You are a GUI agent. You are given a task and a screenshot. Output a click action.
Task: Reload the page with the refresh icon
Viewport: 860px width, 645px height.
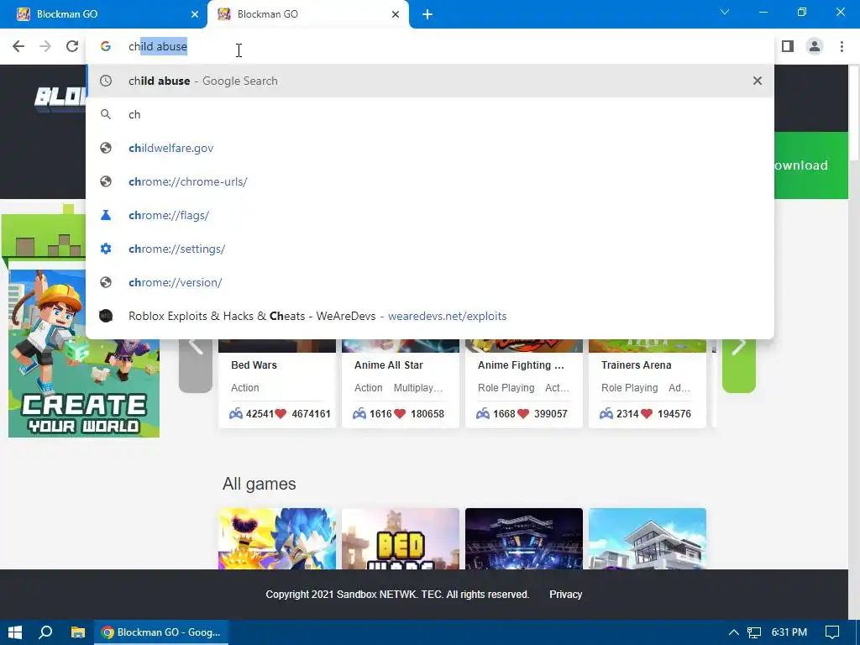[x=72, y=47]
